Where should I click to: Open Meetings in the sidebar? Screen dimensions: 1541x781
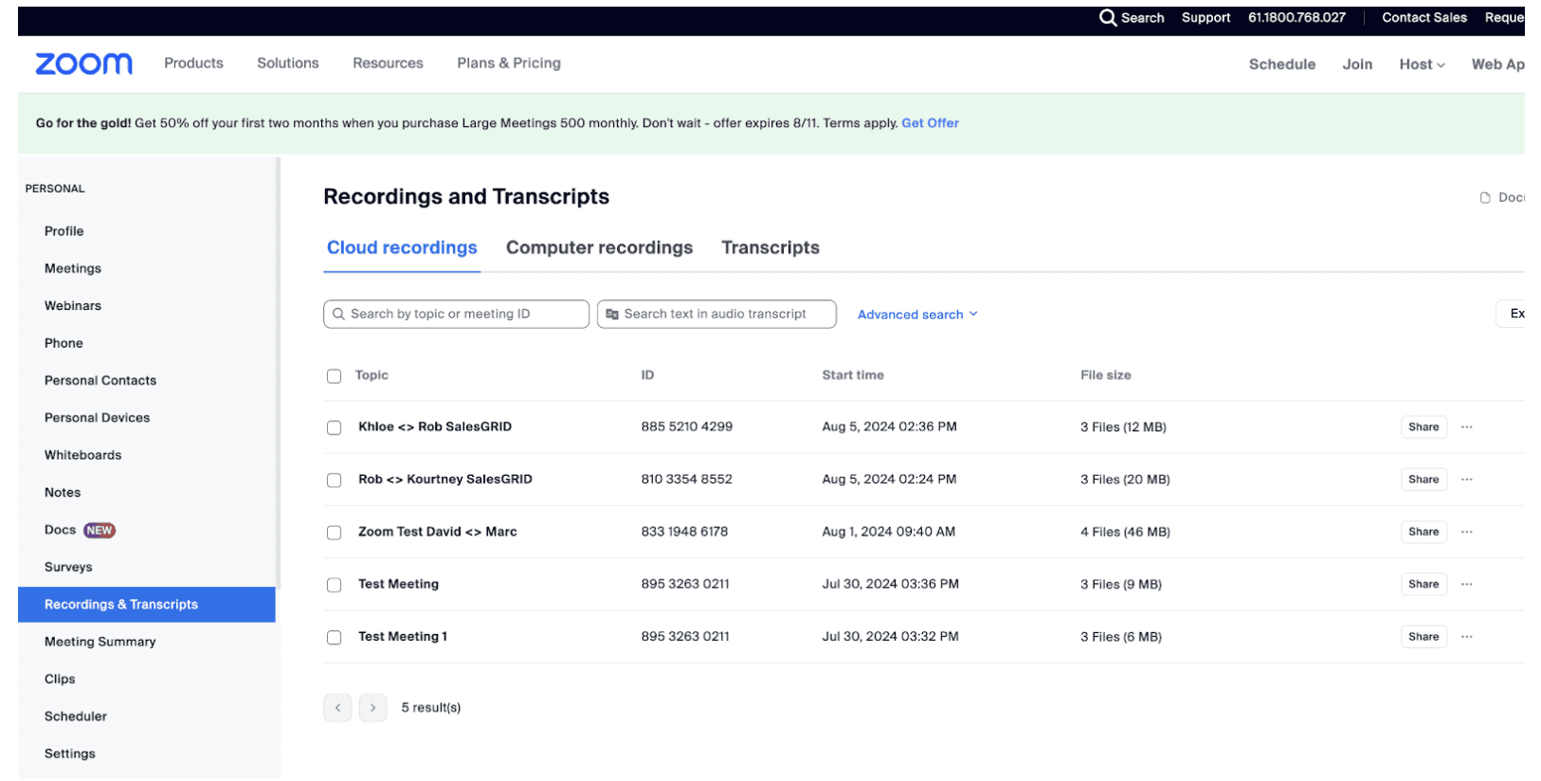73,269
